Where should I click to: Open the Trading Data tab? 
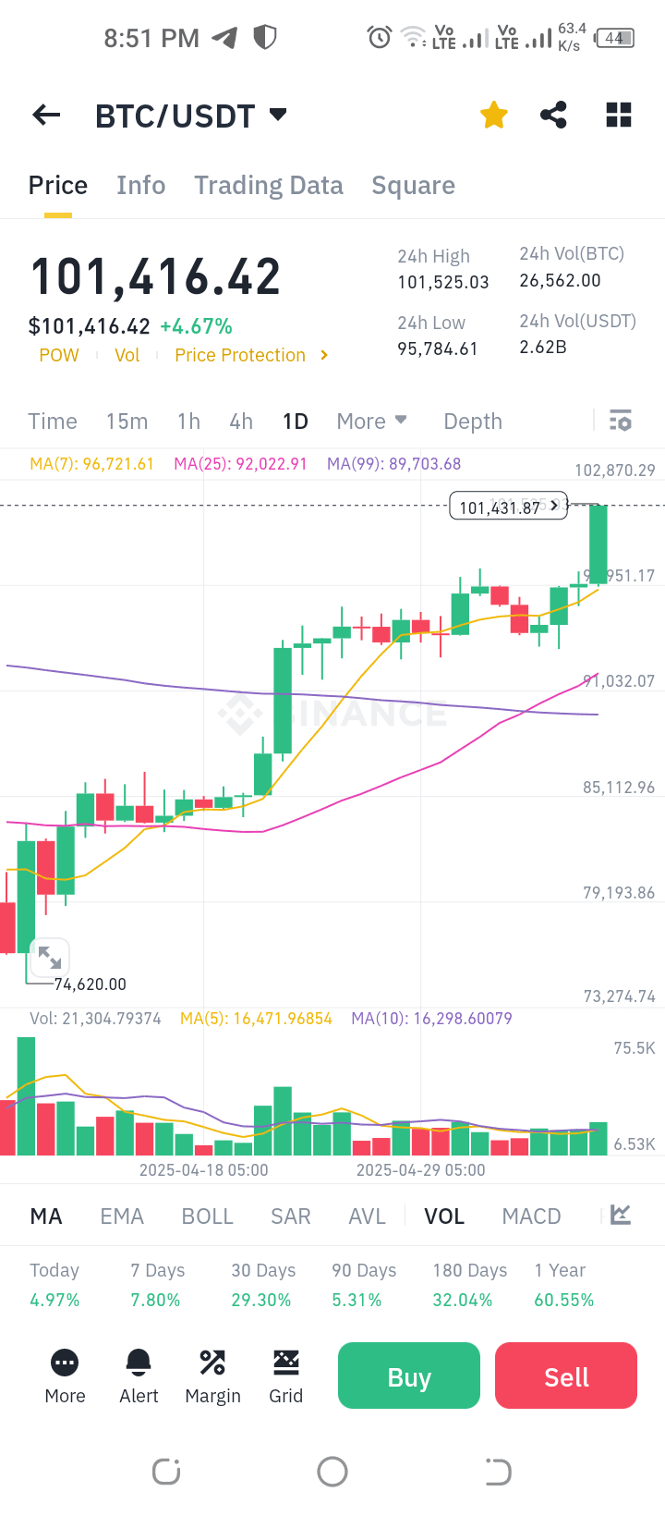pyautogui.click(x=269, y=186)
